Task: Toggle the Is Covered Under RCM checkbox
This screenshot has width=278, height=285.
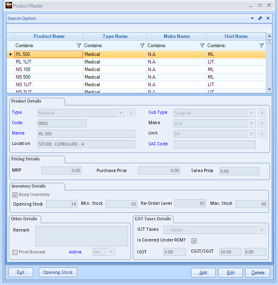Action: [x=194, y=241]
